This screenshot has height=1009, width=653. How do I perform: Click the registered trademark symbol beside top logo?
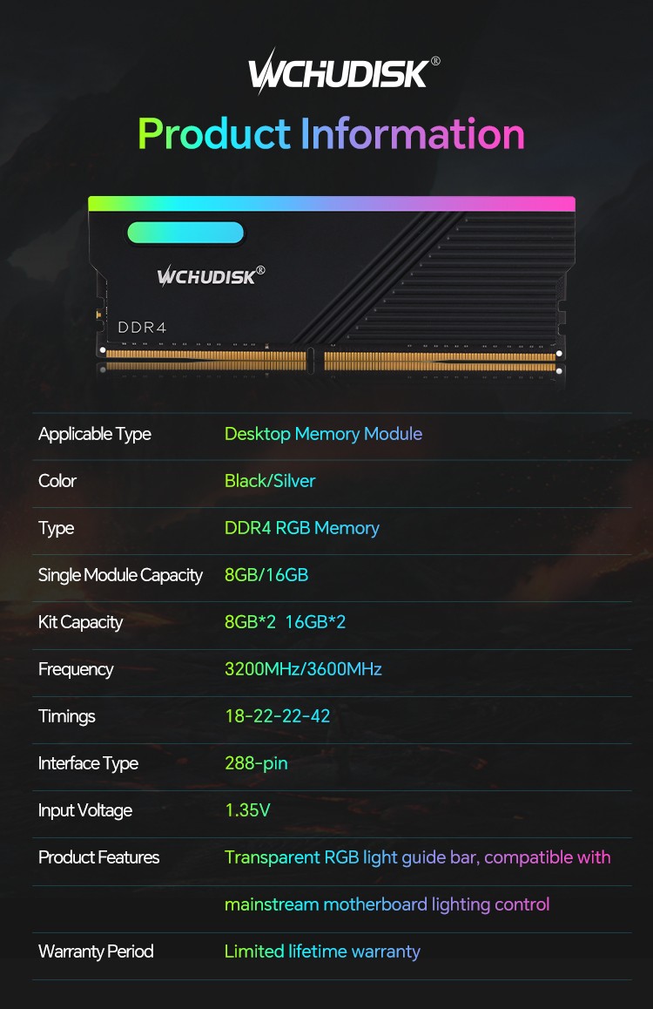(x=435, y=61)
